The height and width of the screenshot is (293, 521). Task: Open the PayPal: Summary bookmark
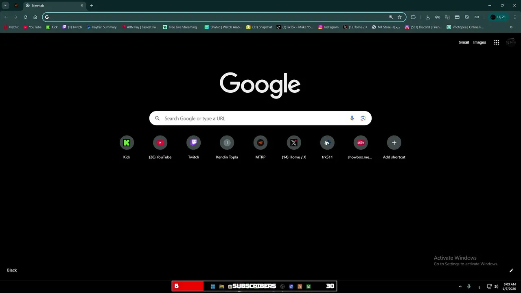pyautogui.click(x=102, y=27)
